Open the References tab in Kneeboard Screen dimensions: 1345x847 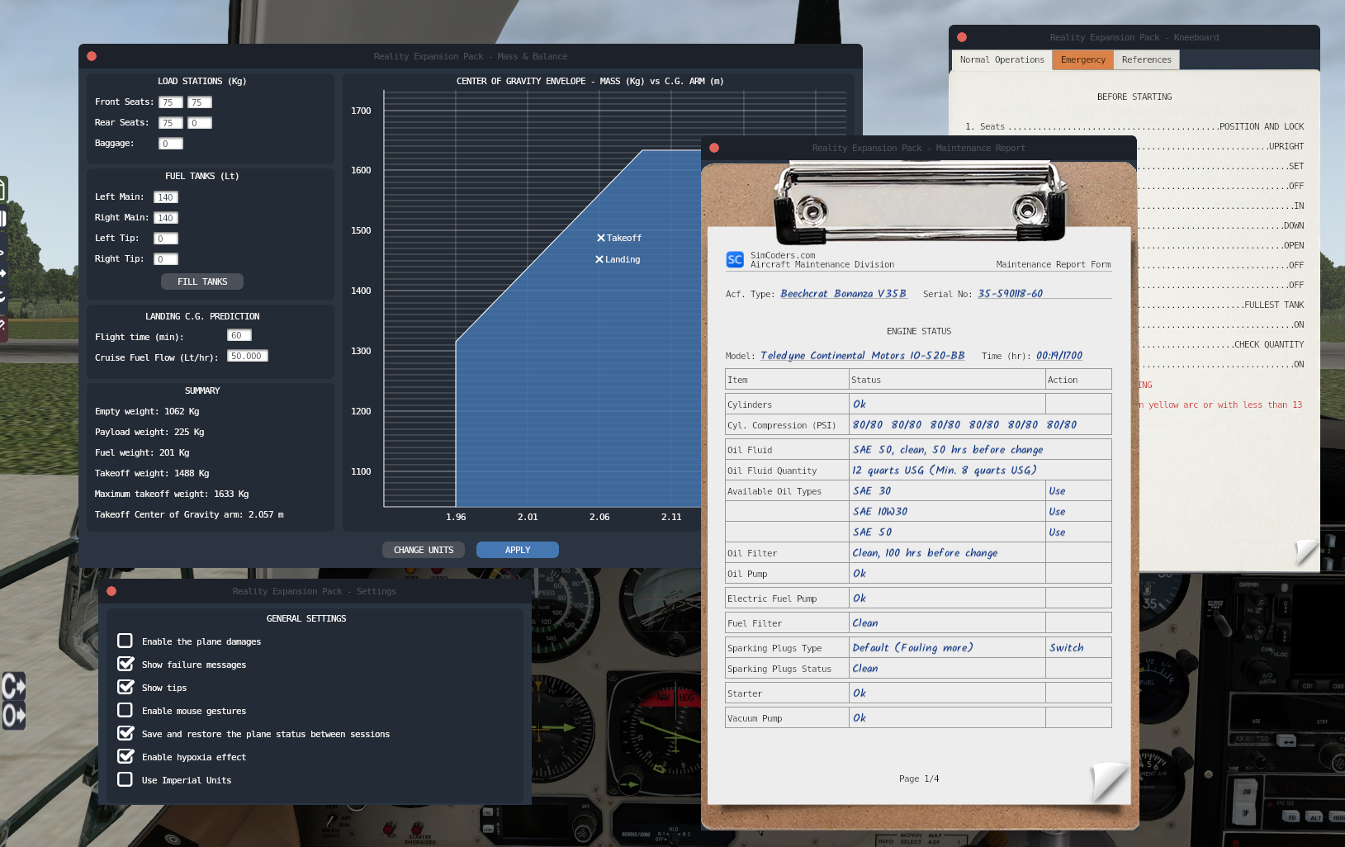pyautogui.click(x=1146, y=59)
